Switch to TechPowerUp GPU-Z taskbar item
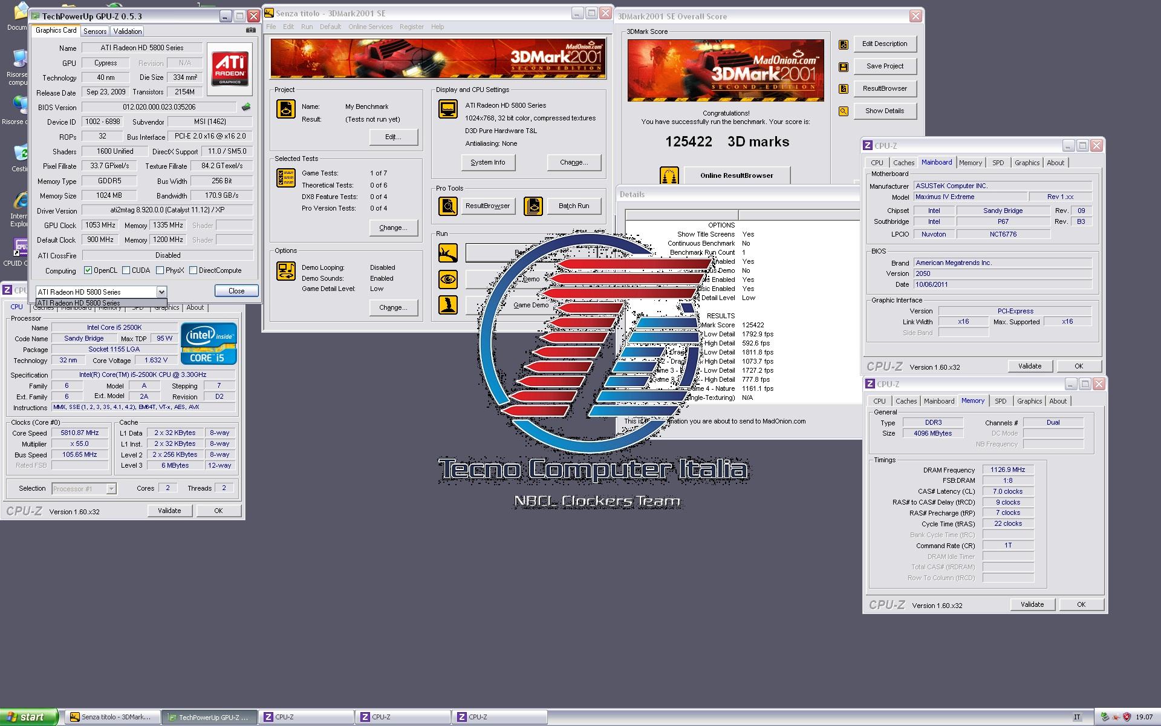 [x=210, y=717]
